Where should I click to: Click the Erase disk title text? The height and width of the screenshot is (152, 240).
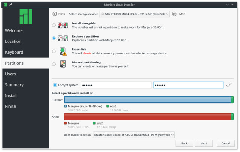point(79,49)
